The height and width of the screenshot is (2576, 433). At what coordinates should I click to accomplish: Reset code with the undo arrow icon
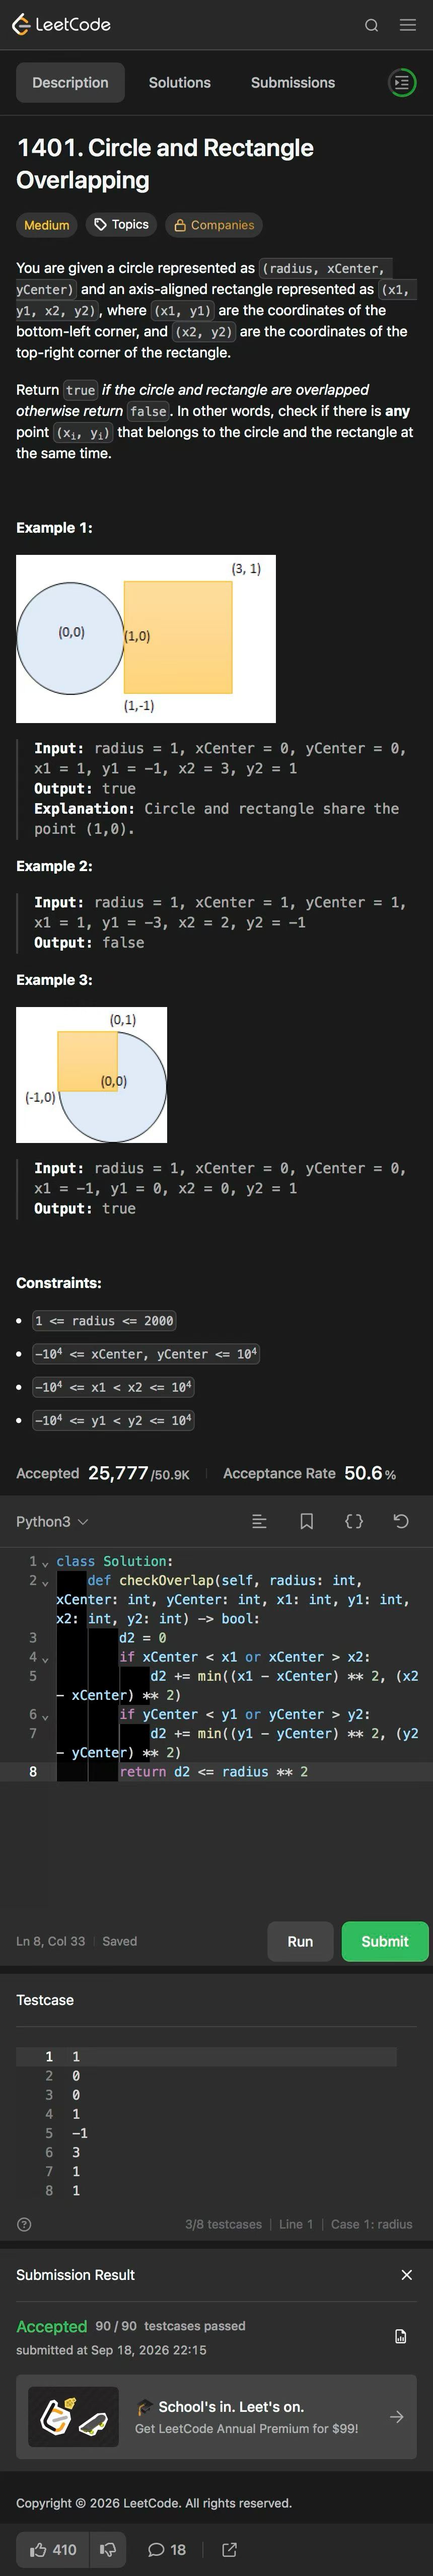click(401, 1521)
